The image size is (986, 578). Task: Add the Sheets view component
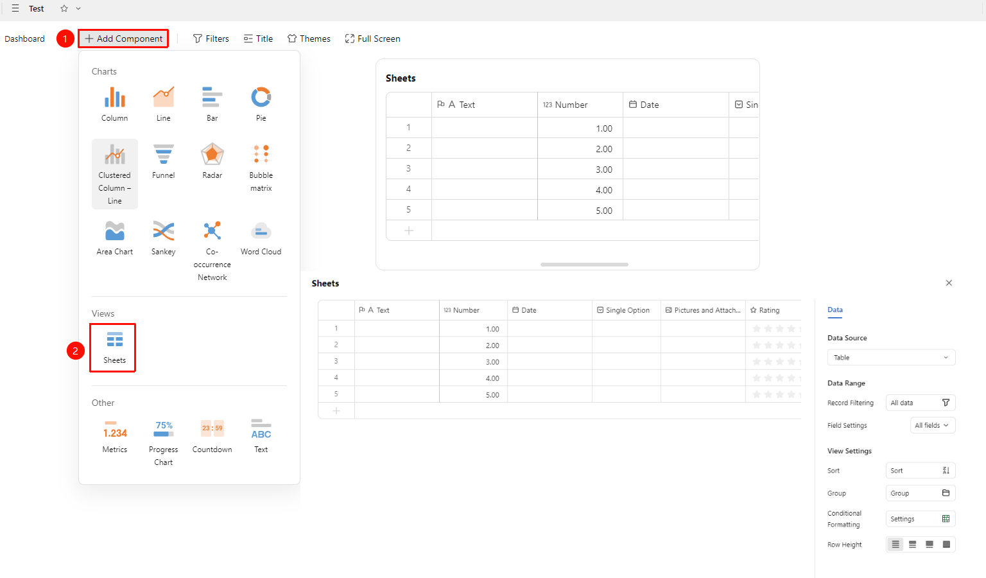pos(113,347)
